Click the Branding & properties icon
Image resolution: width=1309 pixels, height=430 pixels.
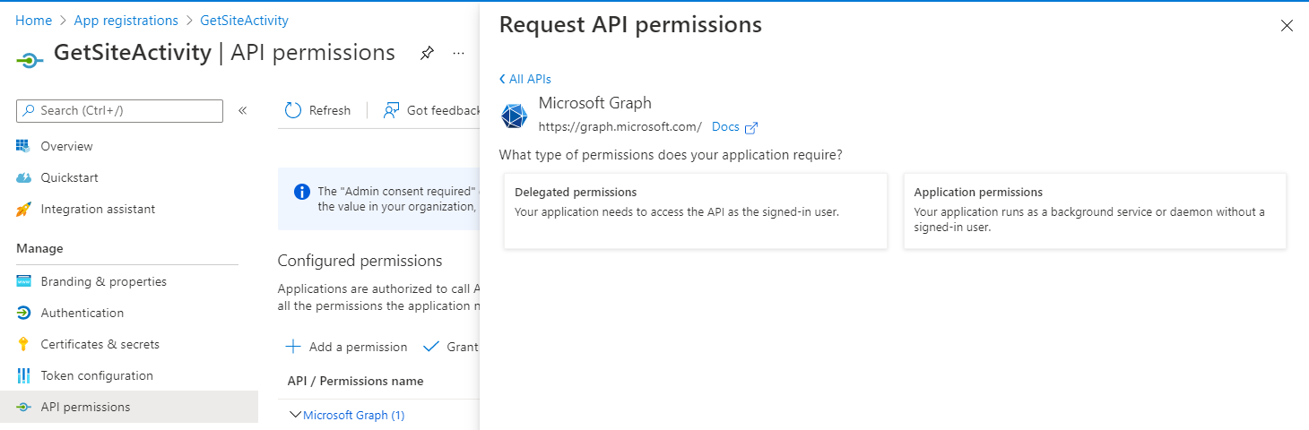coord(24,281)
